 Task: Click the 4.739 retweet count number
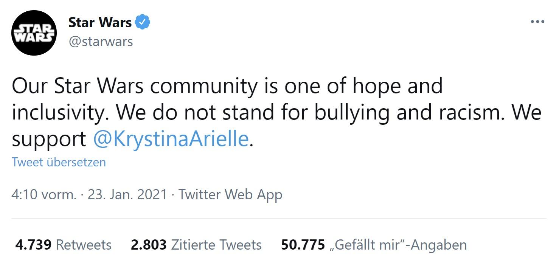coord(33,245)
